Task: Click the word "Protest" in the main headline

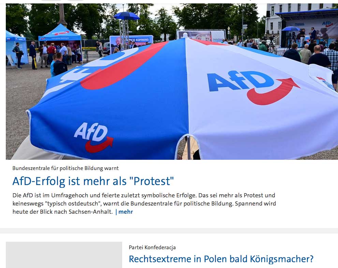Action: point(152,181)
